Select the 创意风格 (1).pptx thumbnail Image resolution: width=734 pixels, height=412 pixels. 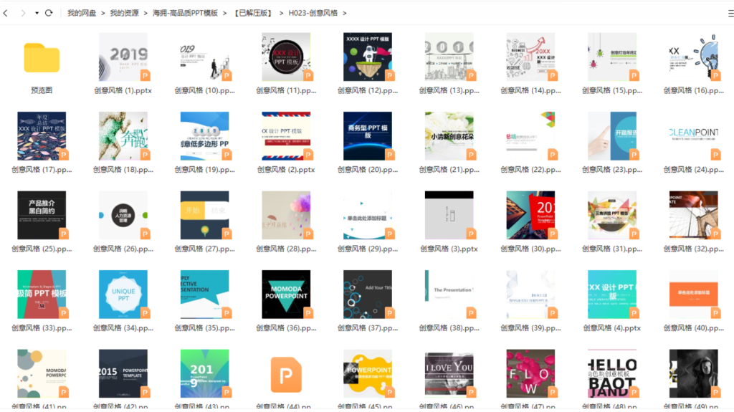pos(123,57)
